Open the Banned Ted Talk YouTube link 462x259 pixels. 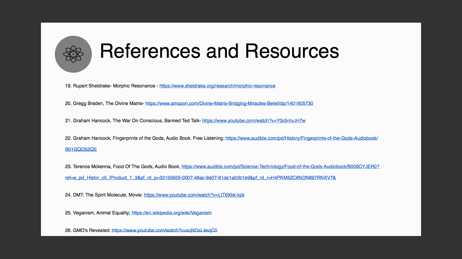click(x=254, y=121)
